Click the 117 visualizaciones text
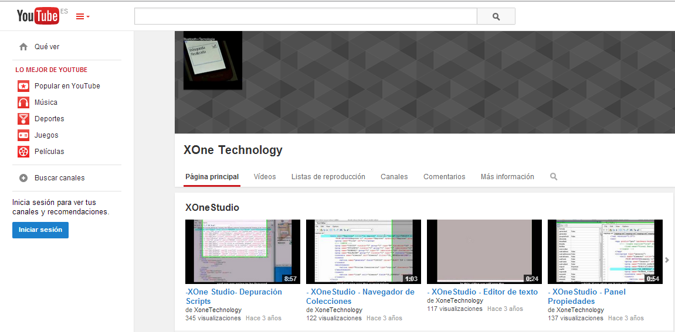This screenshot has width=675, height=332. click(454, 309)
